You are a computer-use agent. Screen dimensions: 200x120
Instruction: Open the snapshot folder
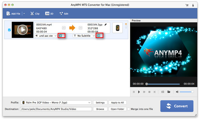[169, 92]
